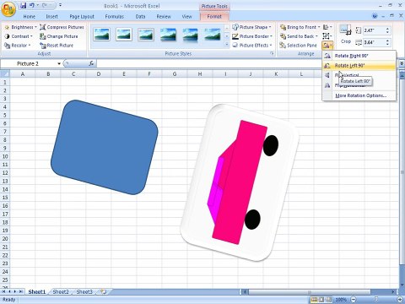Viewport: 405px width, 304px height.
Task: Open the Group objects menu icon
Action: click(327, 36)
